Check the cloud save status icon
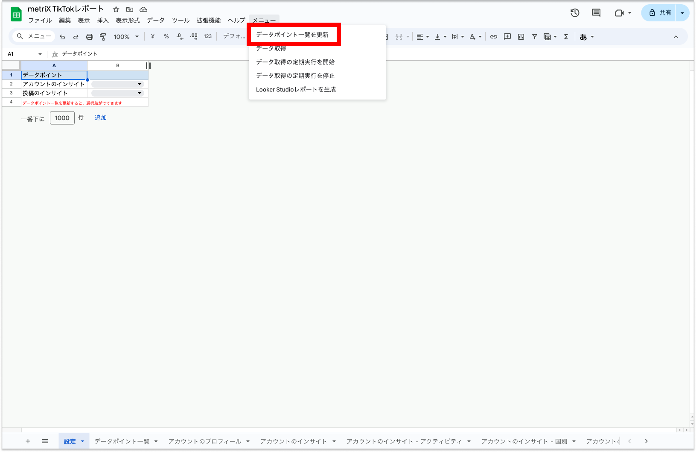The width and height of the screenshot is (696, 452). 143,9
